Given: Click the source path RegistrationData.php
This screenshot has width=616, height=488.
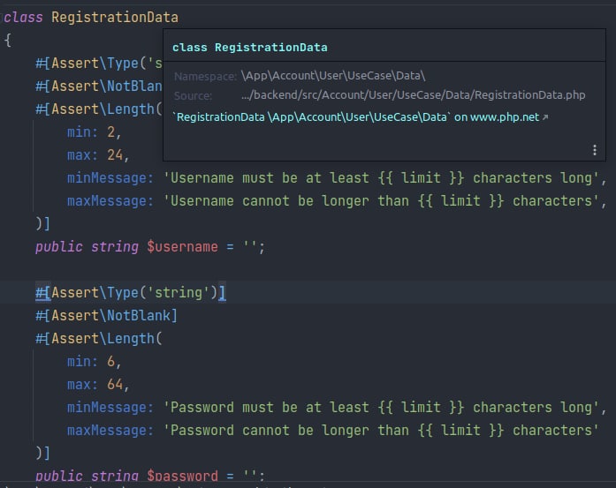Looking at the screenshot, I should [414, 95].
